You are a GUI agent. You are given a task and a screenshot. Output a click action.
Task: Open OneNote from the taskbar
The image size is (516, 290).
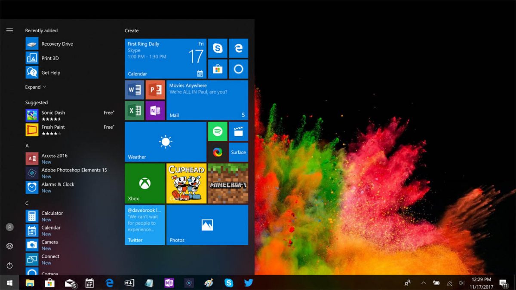[x=169, y=283]
